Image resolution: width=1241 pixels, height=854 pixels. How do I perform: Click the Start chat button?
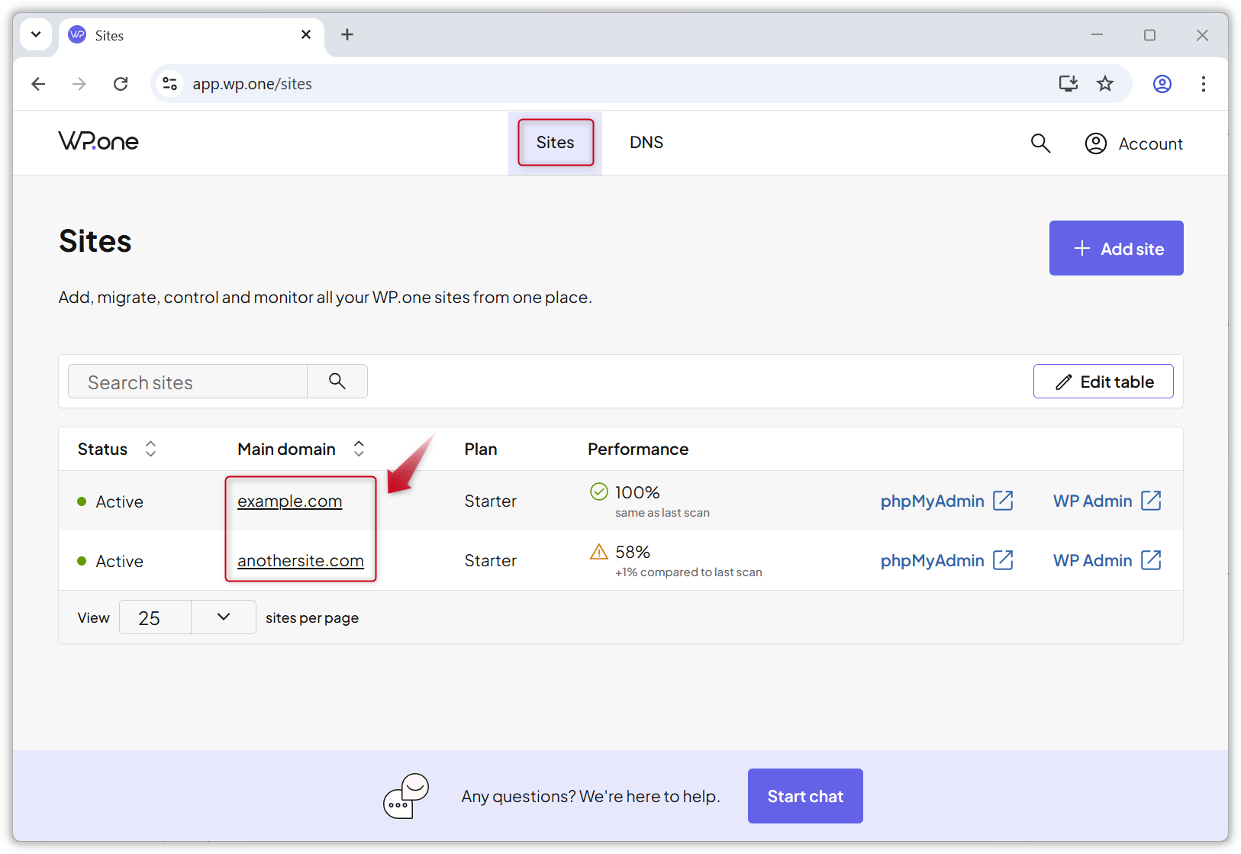[x=804, y=796]
